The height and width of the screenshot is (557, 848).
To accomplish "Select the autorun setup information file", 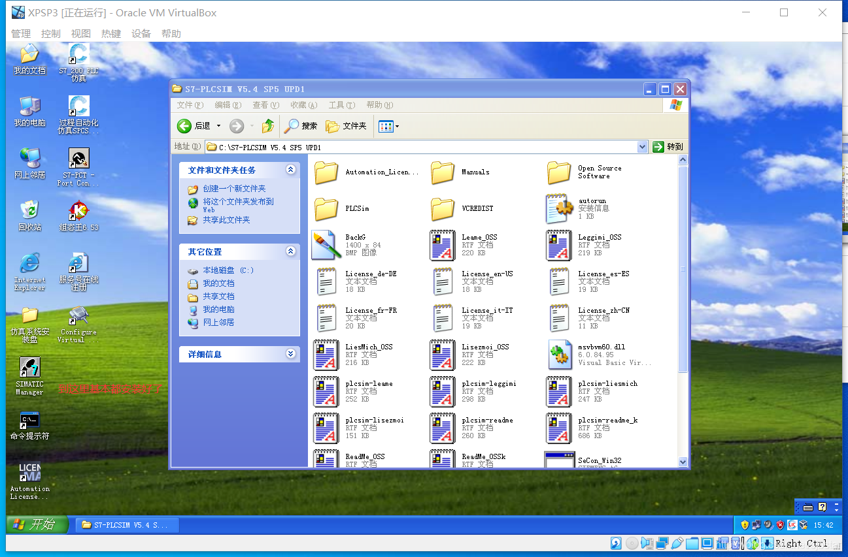I will [x=577, y=208].
